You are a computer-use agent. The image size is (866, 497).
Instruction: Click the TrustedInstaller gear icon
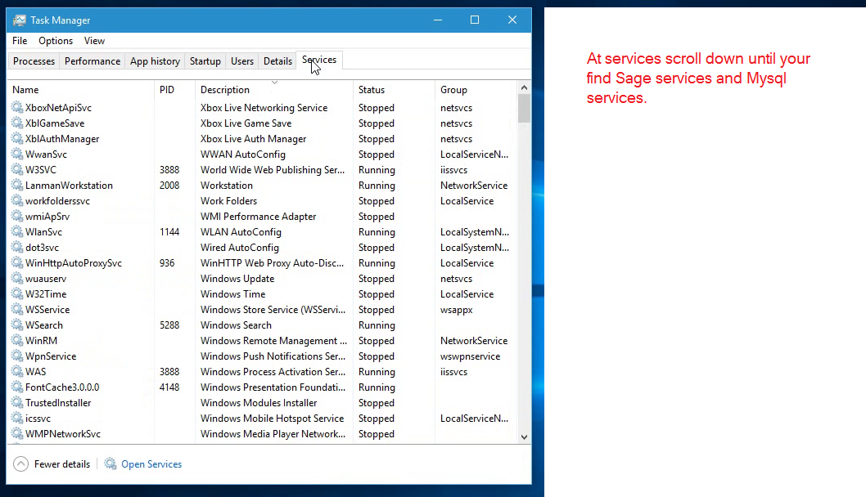click(x=17, y=403)
